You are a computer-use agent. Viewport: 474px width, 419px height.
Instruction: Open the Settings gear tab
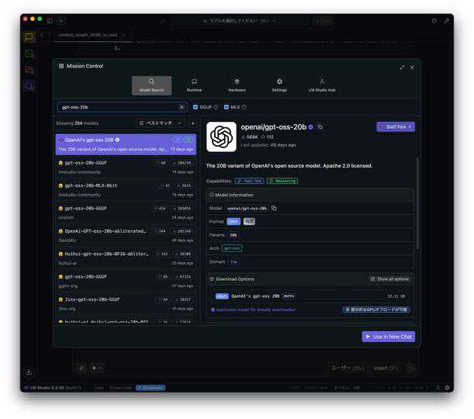point(279,85)
